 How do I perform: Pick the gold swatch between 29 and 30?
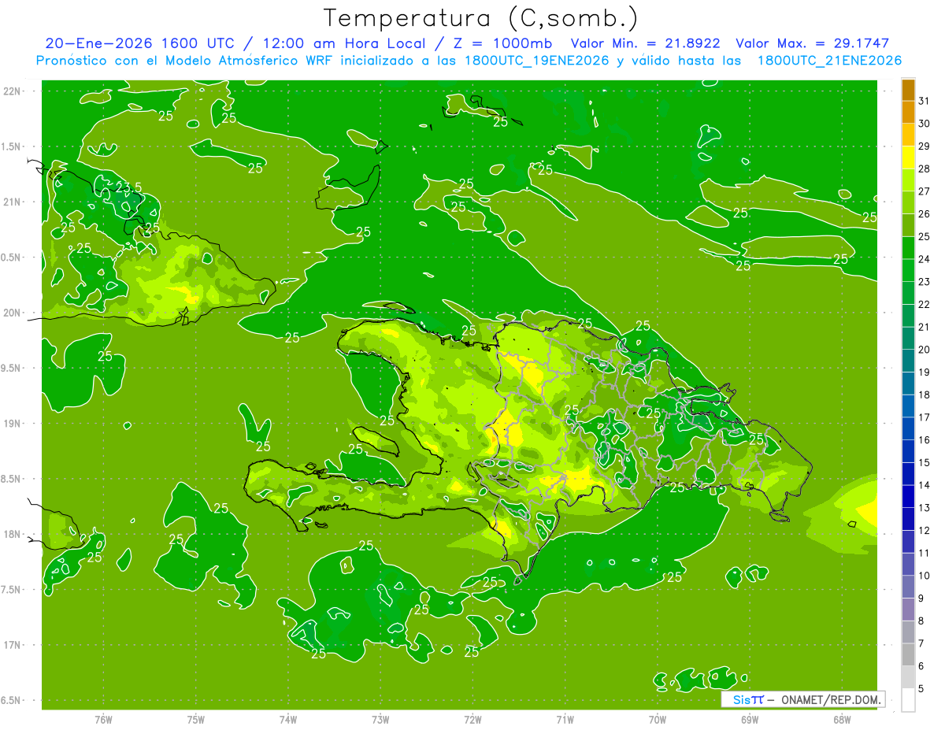click(x=908, y=135)
